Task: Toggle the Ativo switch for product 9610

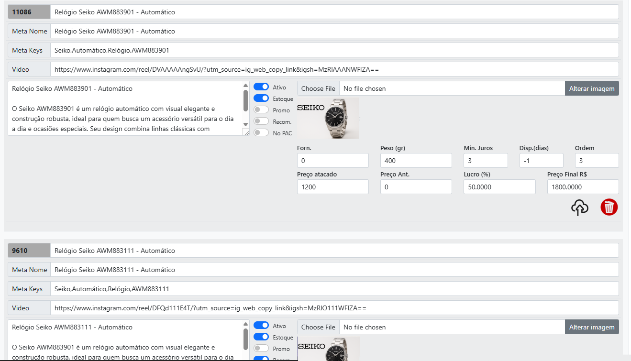Action: [261, 326]
